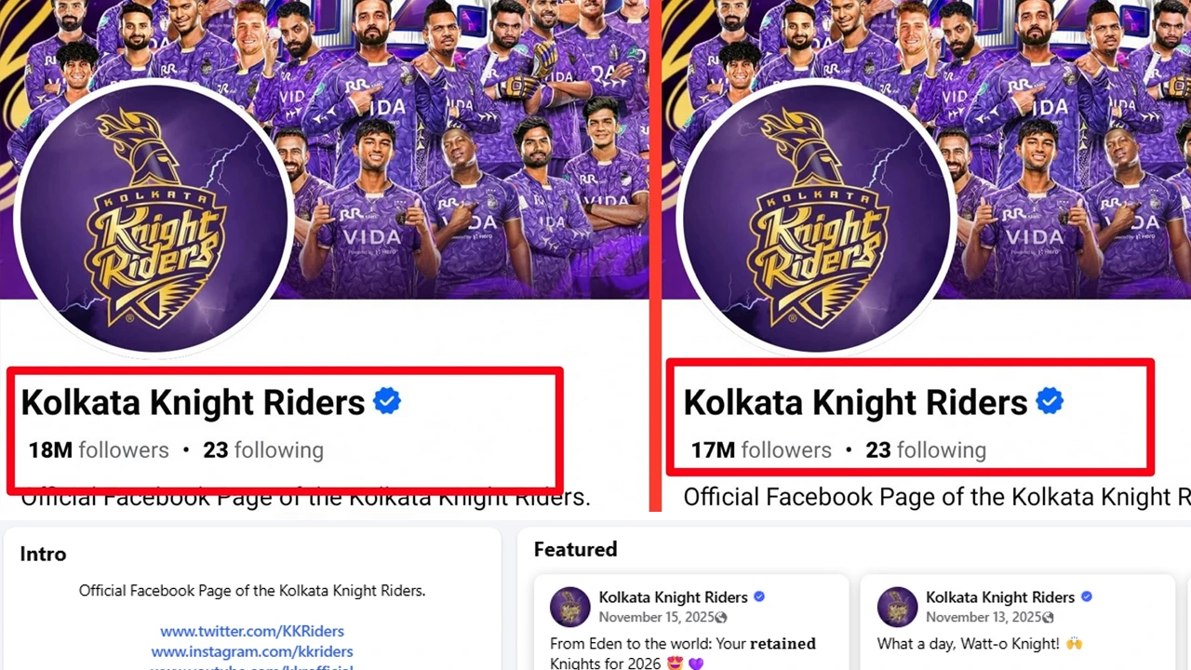This screenshot has height=670, width=1191.
Task: Click the verified badge beside the 18M followers page title
Action: [387, 402]
